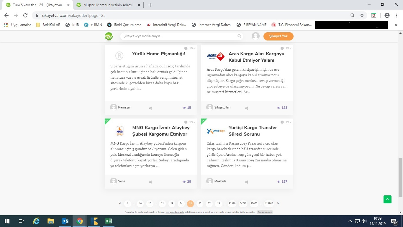
Task: Jump to page 1 in pagination
Action: [127, 203]
